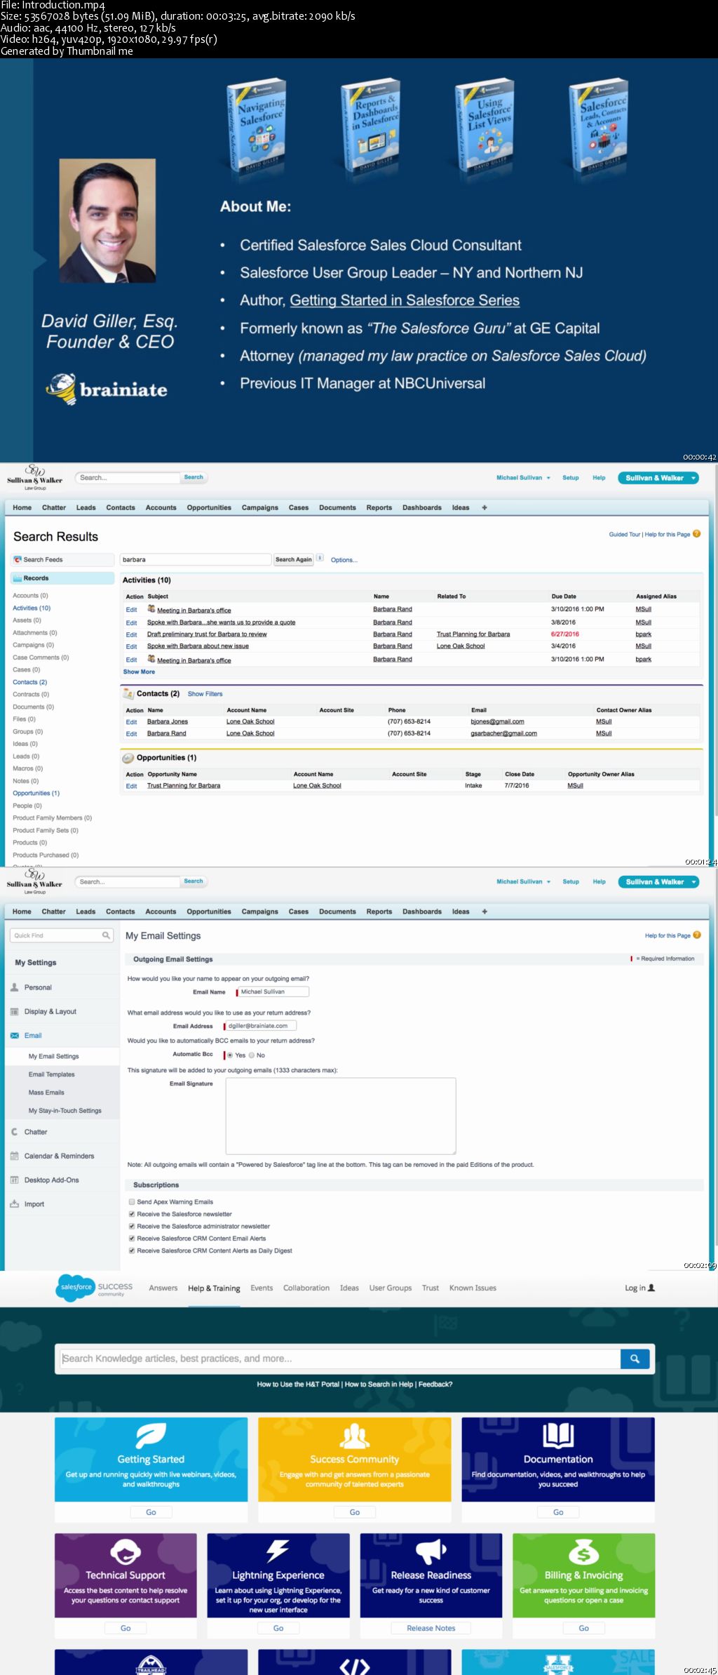Screen dimensions: 718x1675
Task: Select the No radio for Automatic Bcc
Action: (252, 1055)
